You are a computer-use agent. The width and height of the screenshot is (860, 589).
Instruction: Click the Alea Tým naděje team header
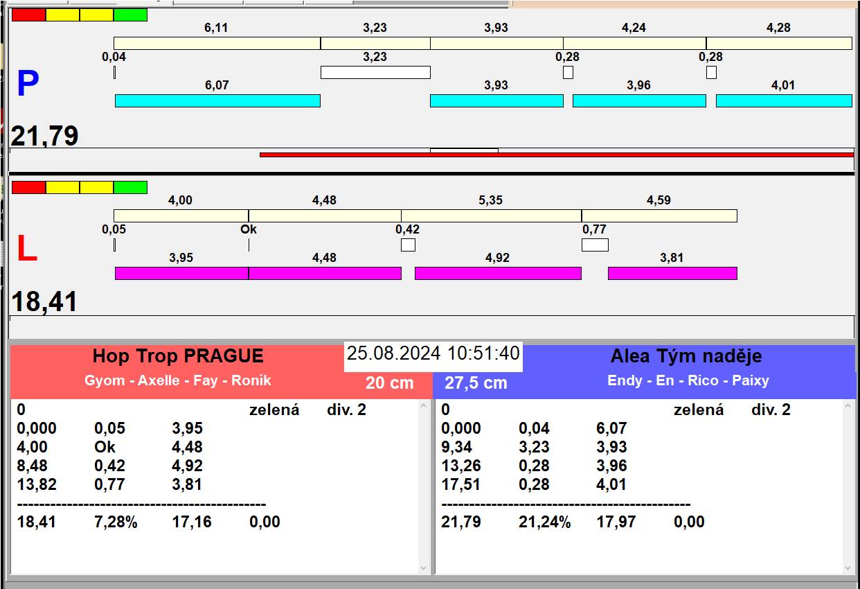click(x=686, y=356)
